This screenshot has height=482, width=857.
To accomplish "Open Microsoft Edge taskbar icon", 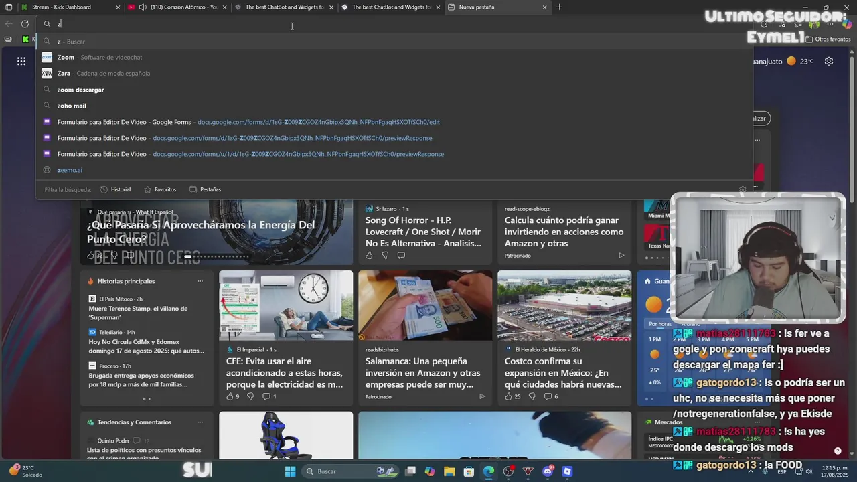I will (489, 471).
